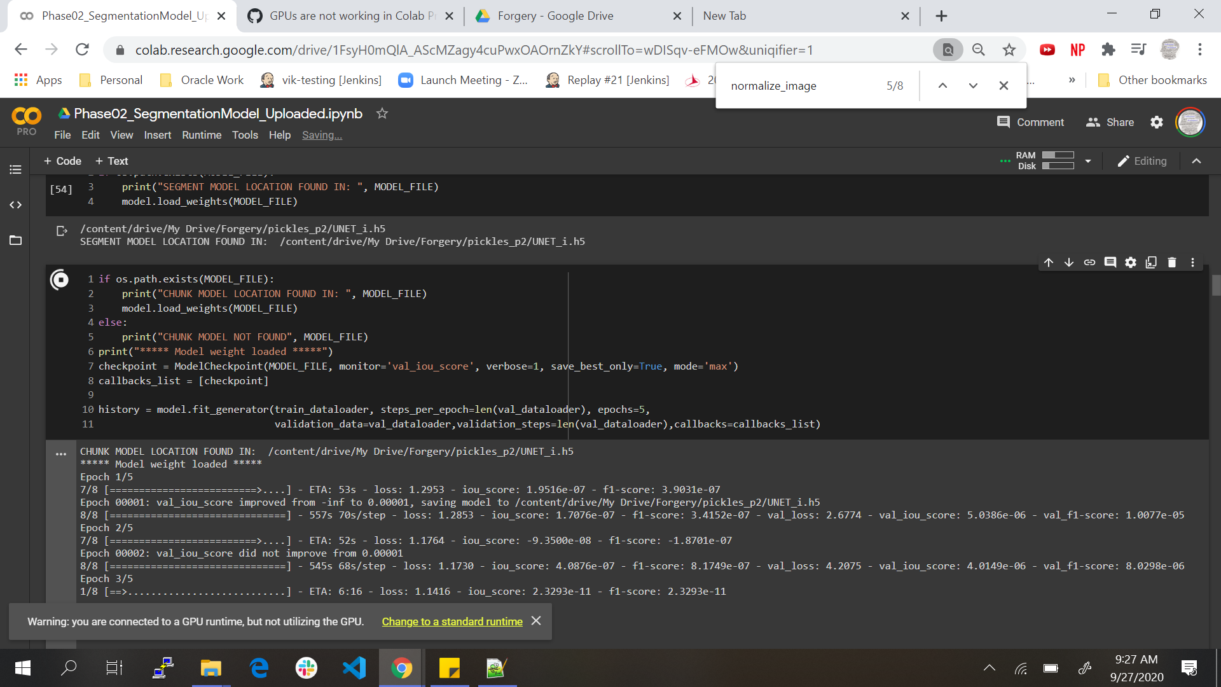
Task: Stop the currently running cell
Action: pos(59,279)
